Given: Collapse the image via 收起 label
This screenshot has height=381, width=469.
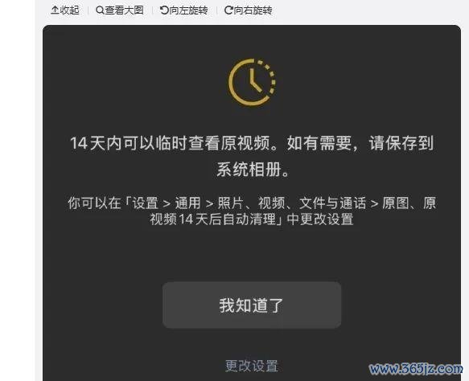Looking at the screenshot, I should tap(69, 10).
